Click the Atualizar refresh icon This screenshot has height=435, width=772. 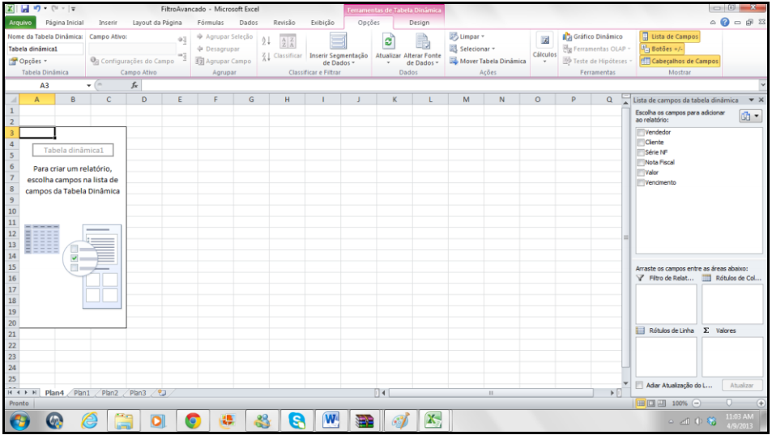coord(388,42)
